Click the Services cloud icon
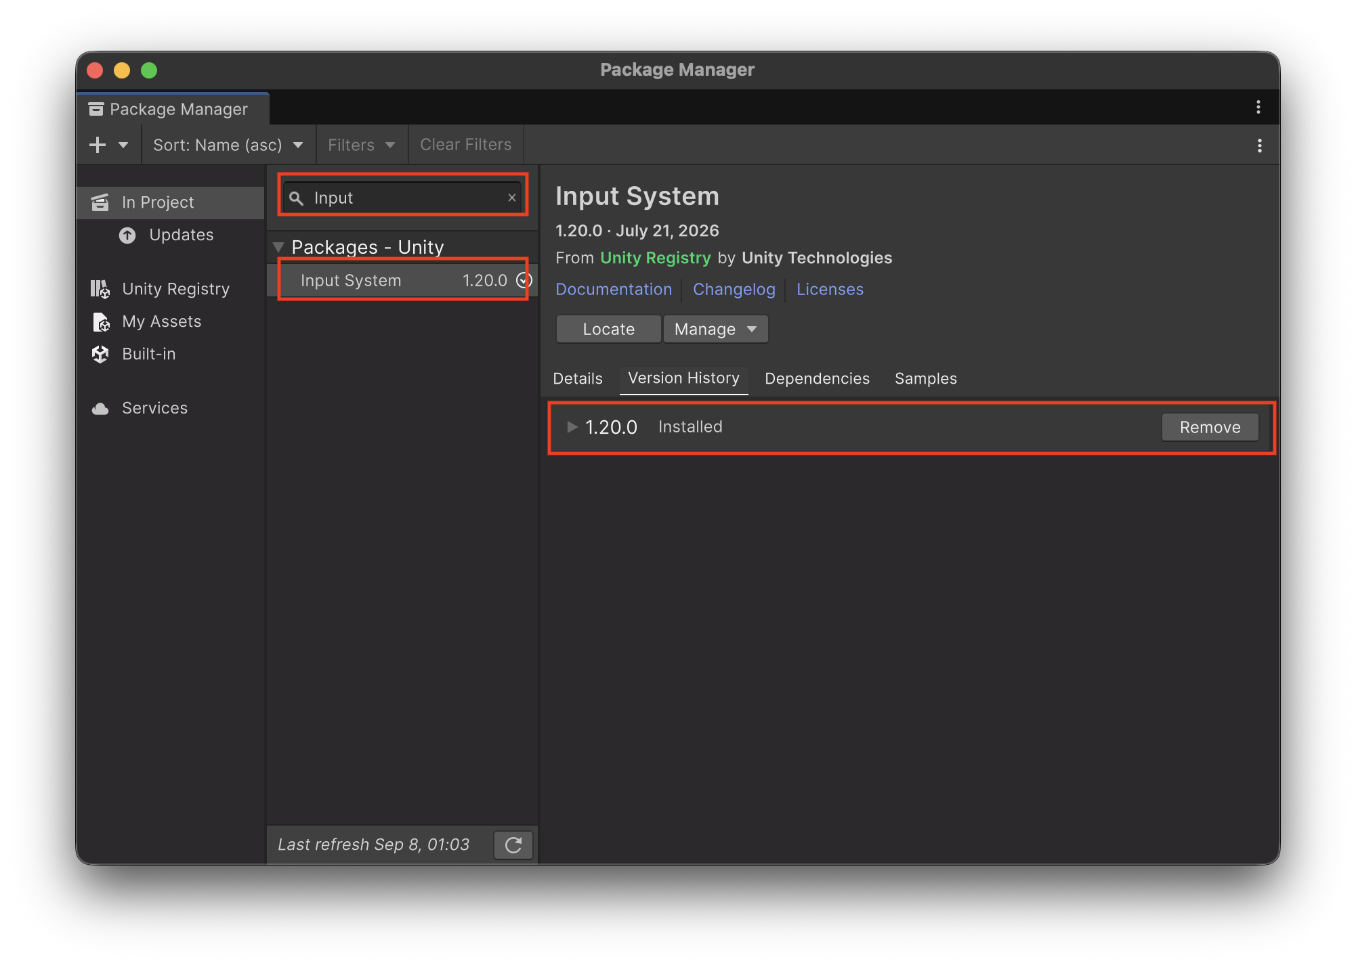Viewport: 1356px width, 965px height. [100, 409]
